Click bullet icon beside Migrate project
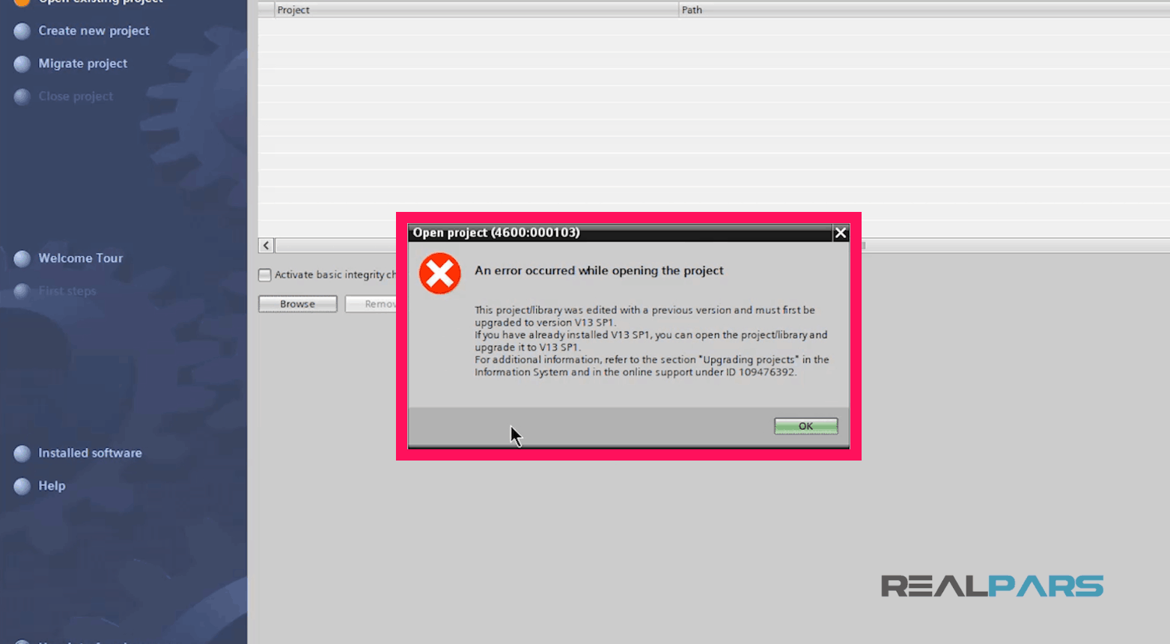The image size is (1170, 644). pos(22,64)
